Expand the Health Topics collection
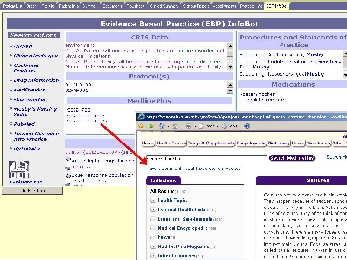This screenshot has width=347, height=260. (x=153, y=200)
